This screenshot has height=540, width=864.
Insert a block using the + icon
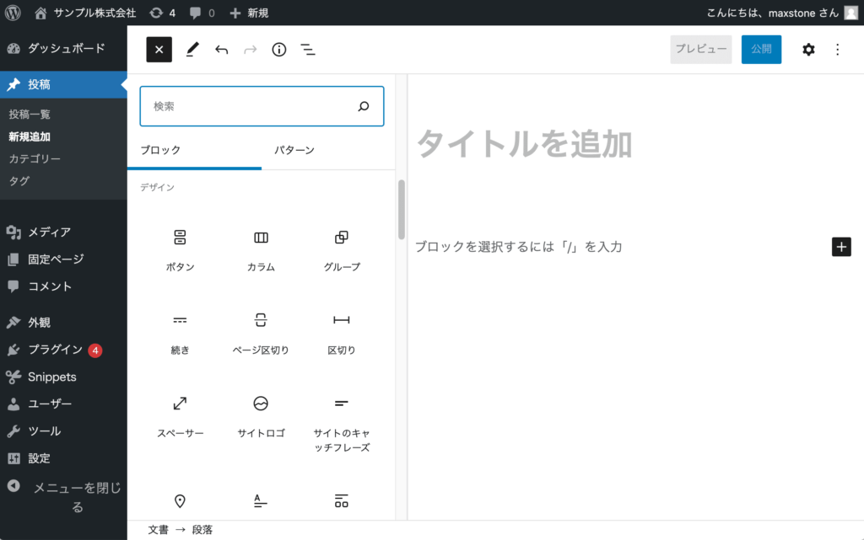[841, 246]
